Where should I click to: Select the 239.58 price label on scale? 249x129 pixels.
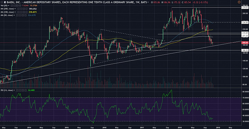(245, 23)
